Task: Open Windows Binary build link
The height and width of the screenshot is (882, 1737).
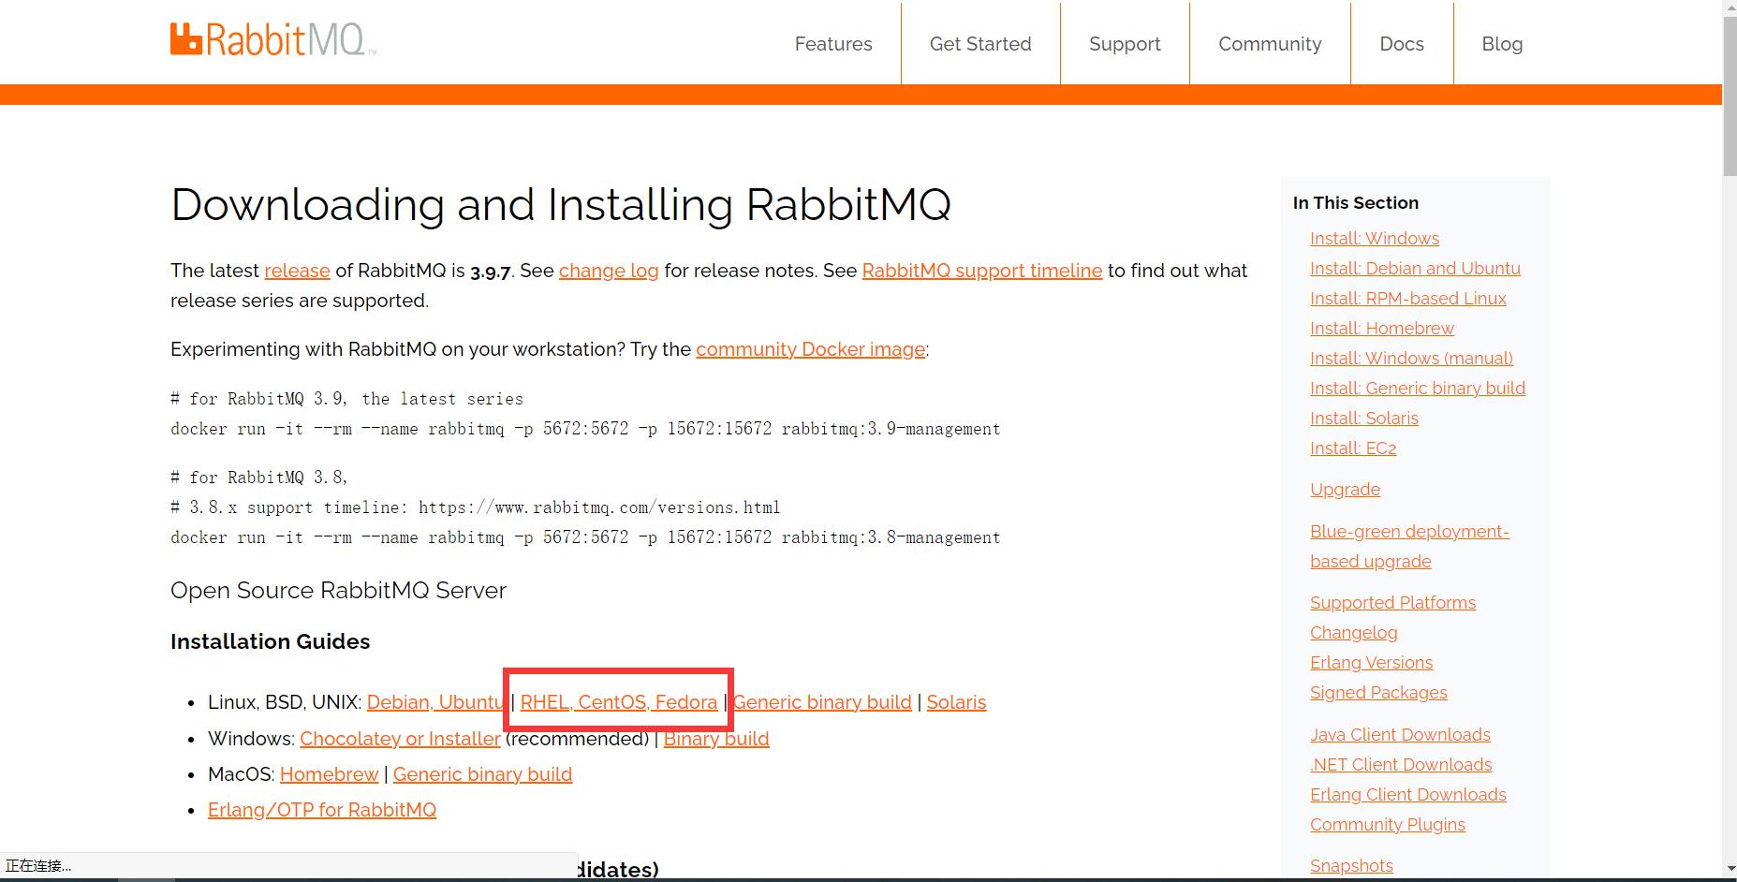Action: [716, 739]
